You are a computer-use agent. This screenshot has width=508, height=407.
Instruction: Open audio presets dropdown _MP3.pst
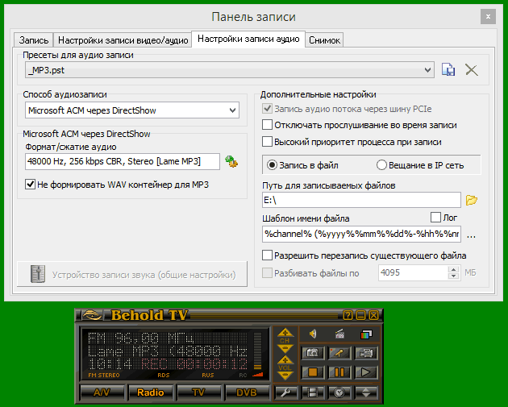tap(230, 70)
